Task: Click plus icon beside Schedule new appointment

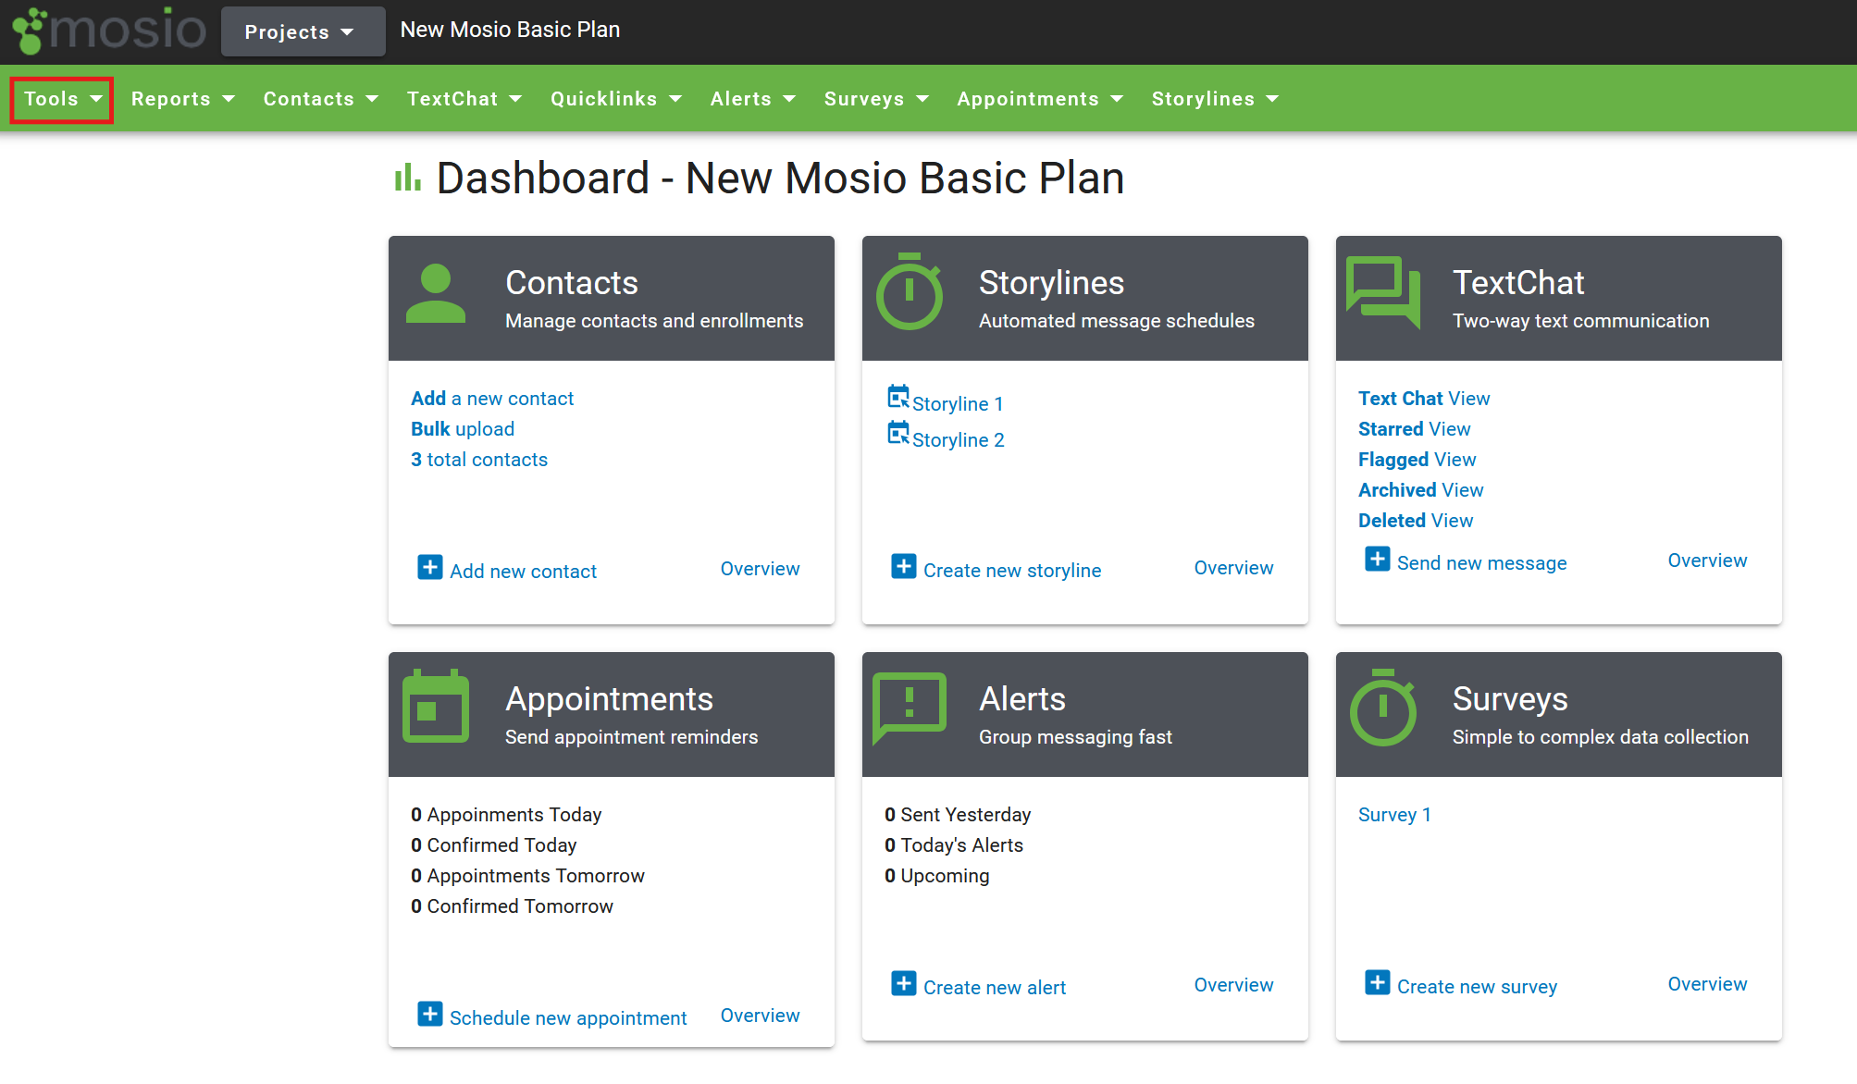Action: (430, 1014)
